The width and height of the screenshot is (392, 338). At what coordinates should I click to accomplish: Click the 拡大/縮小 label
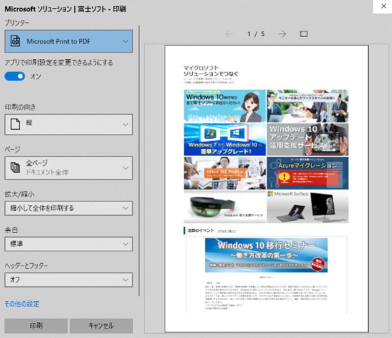(20, 194)
